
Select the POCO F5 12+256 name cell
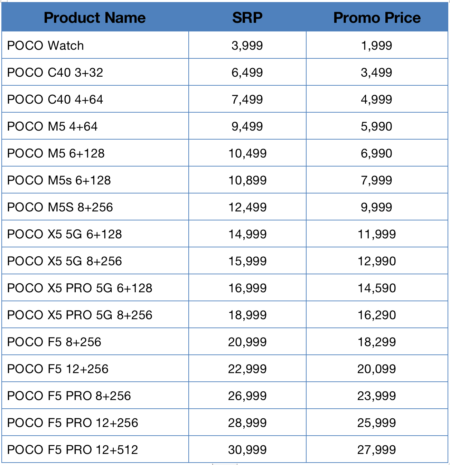95,369
